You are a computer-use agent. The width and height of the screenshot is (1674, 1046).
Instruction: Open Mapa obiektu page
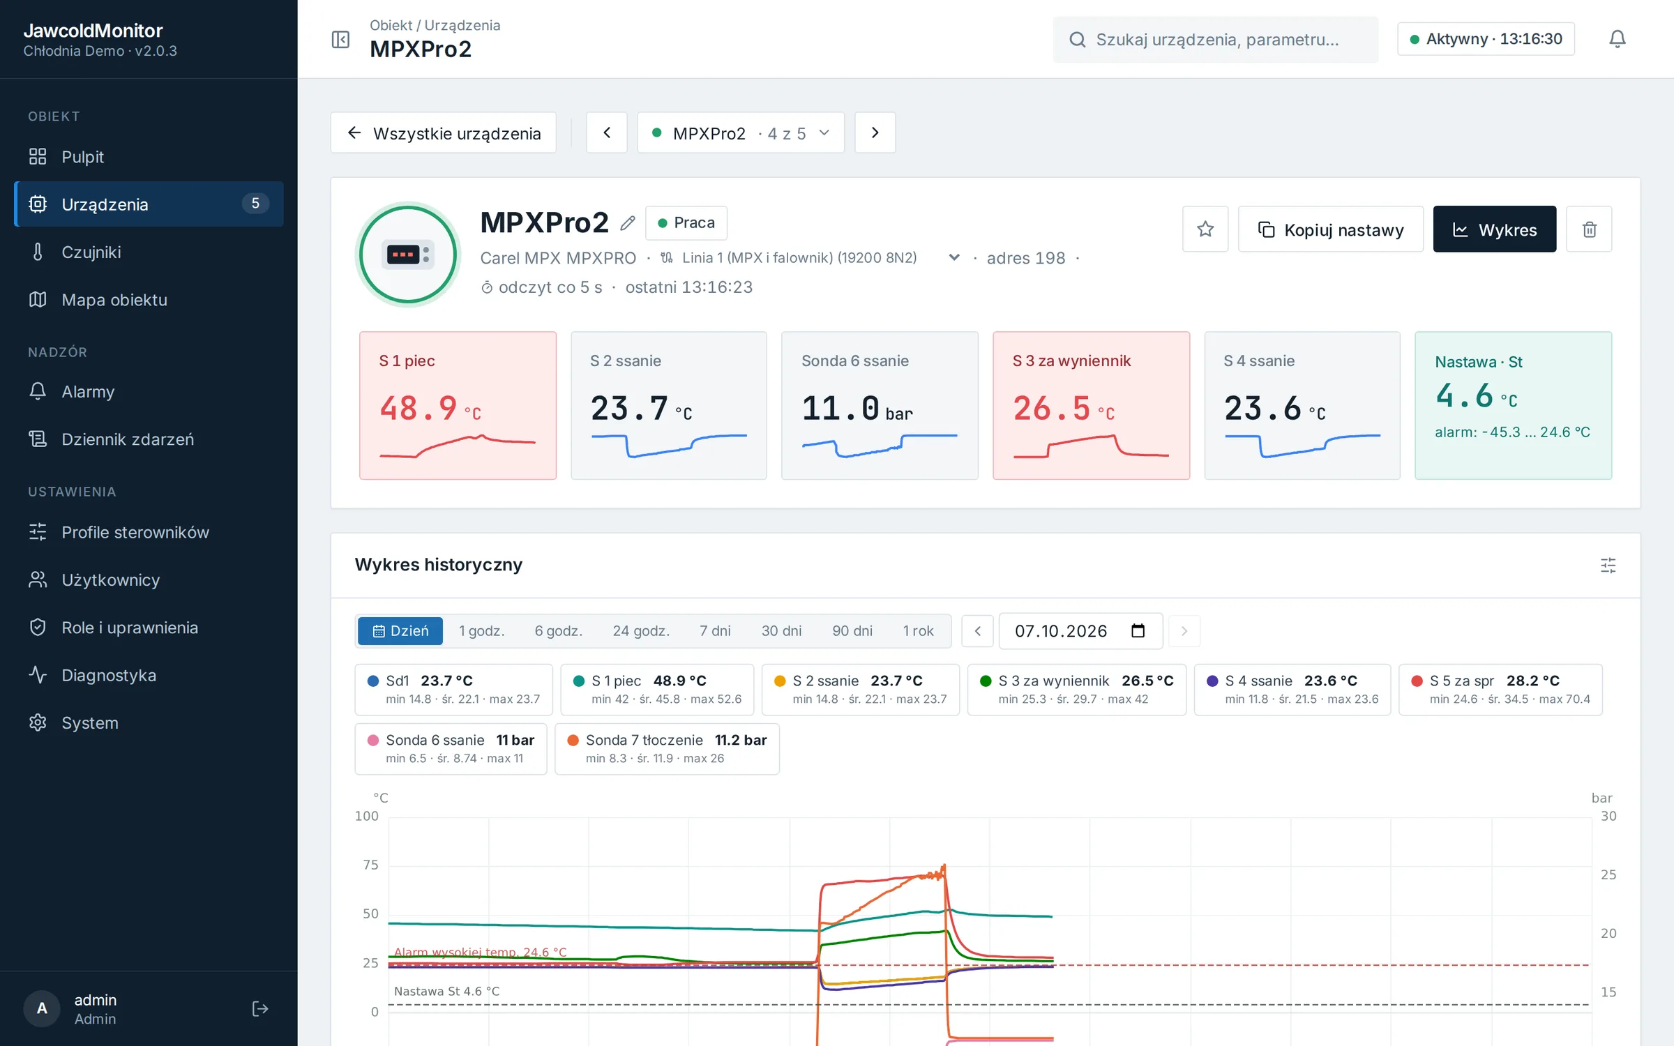pyautogui.click(x=149, y=300)
